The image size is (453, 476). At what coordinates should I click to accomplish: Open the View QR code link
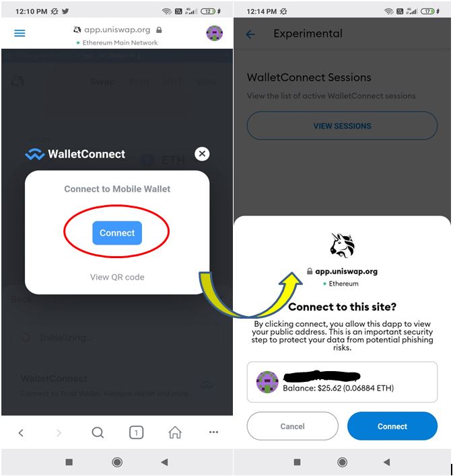click(x=117, y=277)
